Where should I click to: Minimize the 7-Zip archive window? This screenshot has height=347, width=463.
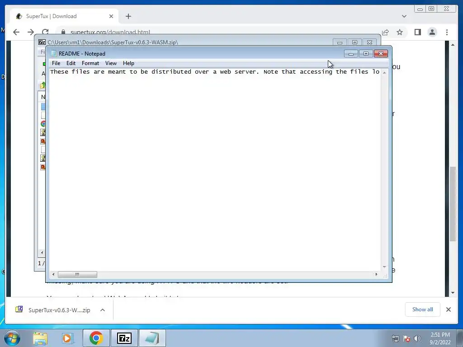pos(340,42)
